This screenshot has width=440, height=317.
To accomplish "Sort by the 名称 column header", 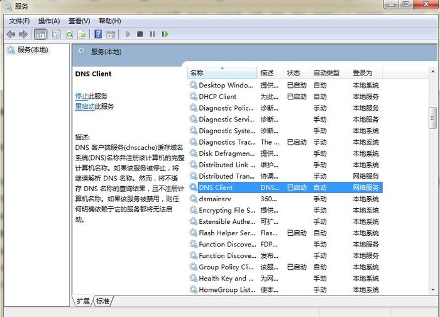I will coord(222,73).
